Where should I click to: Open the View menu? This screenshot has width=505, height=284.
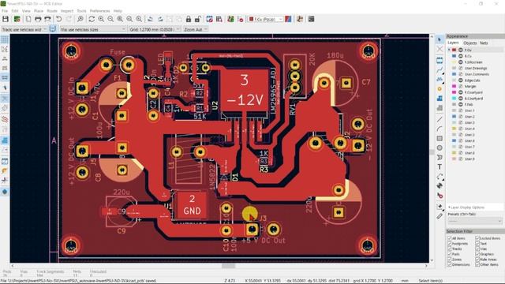point(26,11)
